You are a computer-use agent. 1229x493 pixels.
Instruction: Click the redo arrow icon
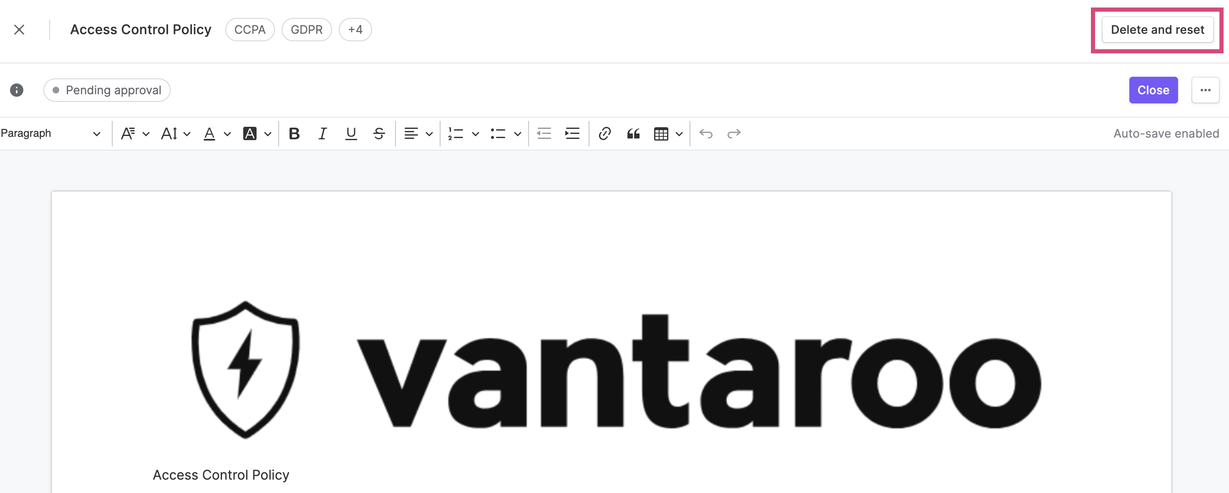(733, 133)
